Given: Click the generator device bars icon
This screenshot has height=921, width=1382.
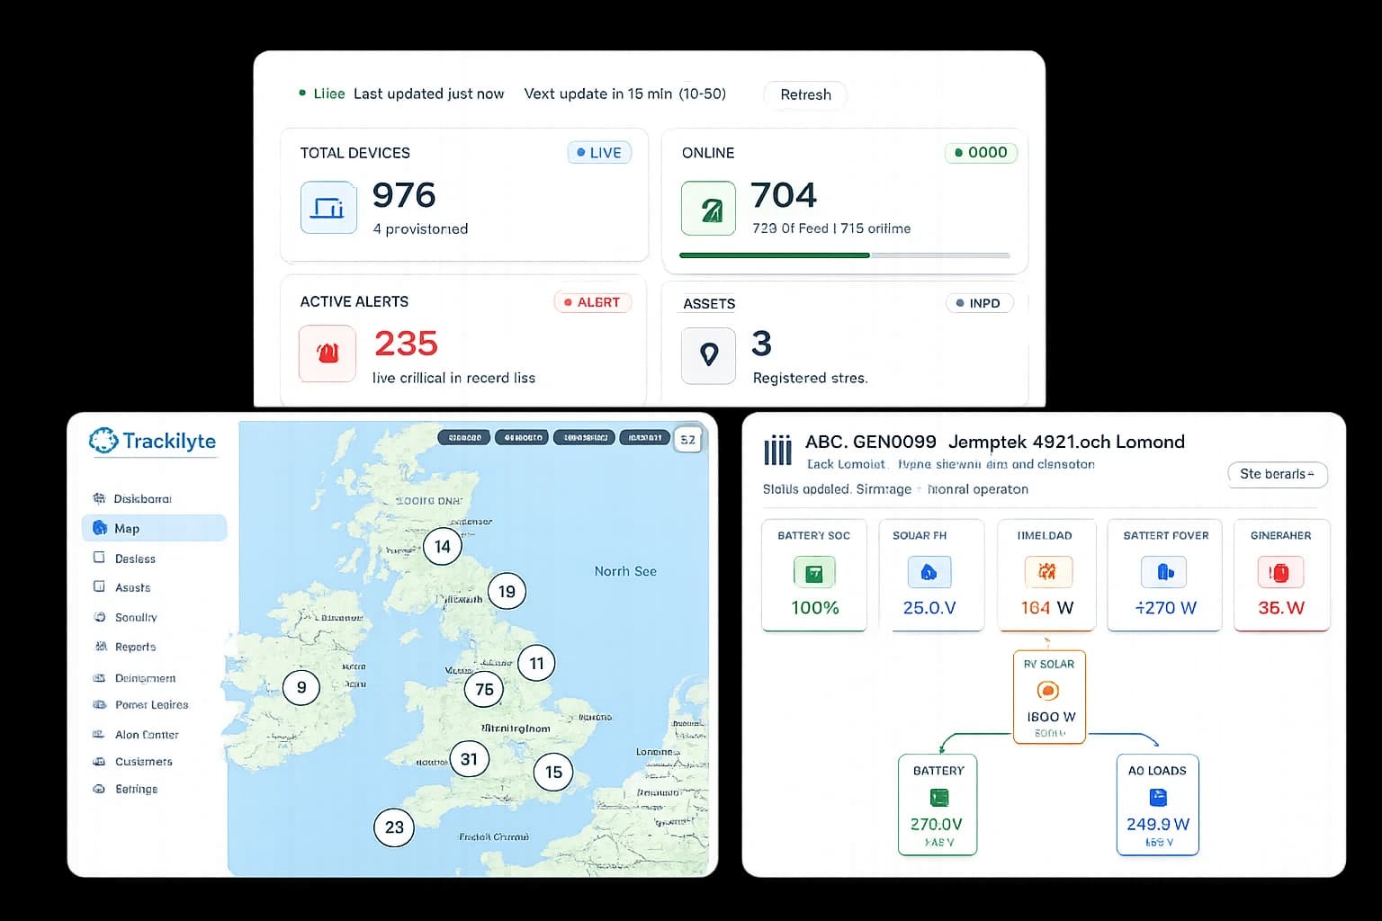Looking at the screenshot, I should 777,450.
